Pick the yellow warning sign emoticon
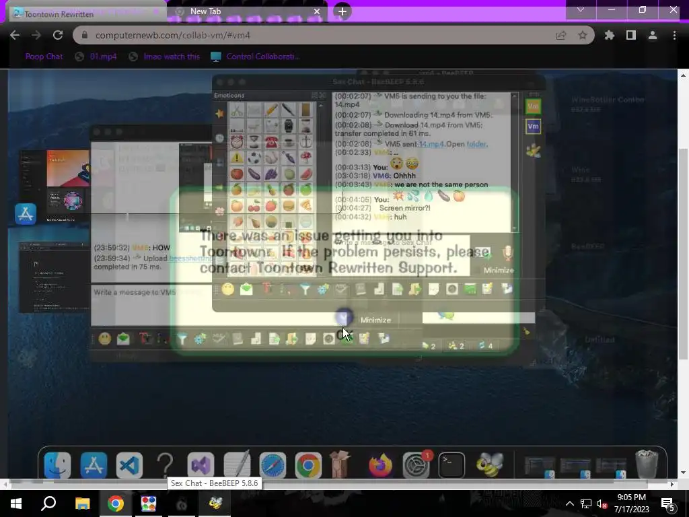The width and height of the screenshot is (689, 517). point(236,158)
